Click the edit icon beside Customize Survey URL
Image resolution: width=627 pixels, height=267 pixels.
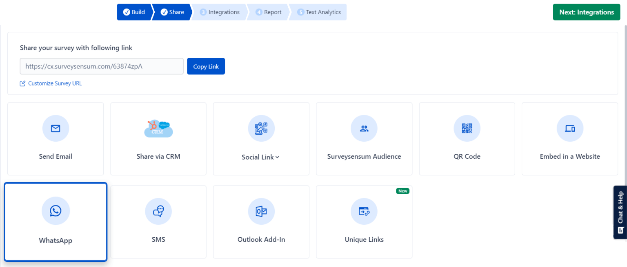[22, 83]
